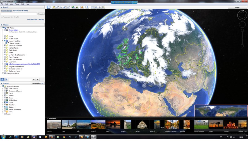Click the Email toolbar icon

[92, 7]
